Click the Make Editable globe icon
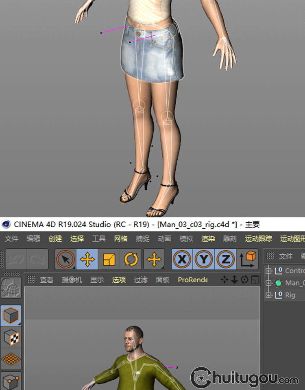 click(x=11, y=287)
